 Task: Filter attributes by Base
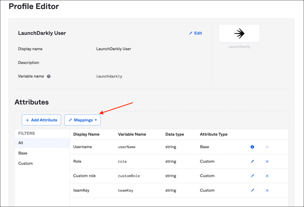pos(23,153)
